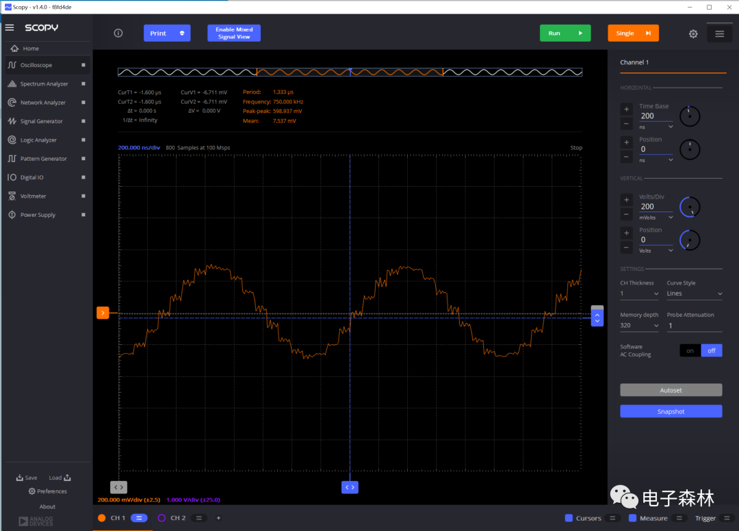Viewport: 739px width, 531px height.
Task: Click the blue Snapshot button
Action: 671,411
